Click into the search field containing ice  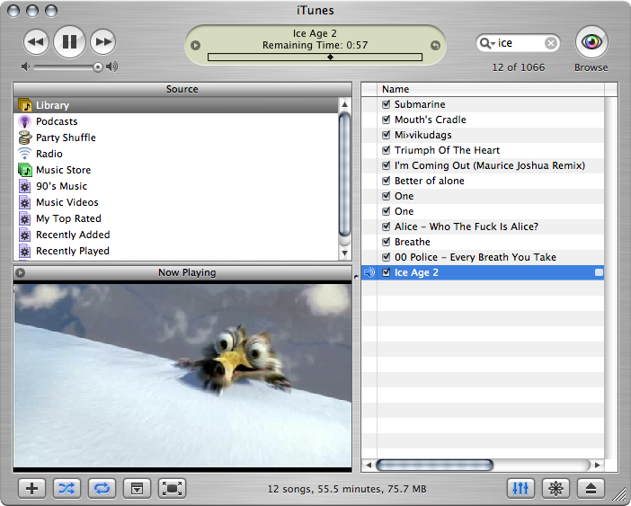(520, 42)
